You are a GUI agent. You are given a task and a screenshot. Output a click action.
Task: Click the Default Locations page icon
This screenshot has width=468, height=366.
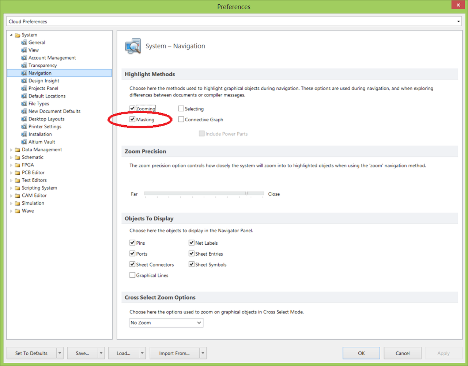pyautogui.click(x=24, y=96)
